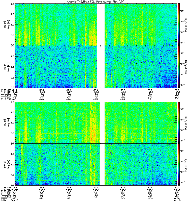Click the "2000" time tick label
Screen dimensions: 189x202
pos(69,198)
